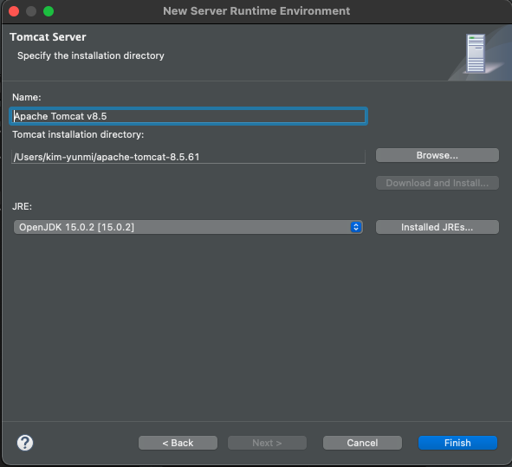Click the grey minimize window button
The width and height of the screenshot is (512, 467).
click(x=31, y=11)
